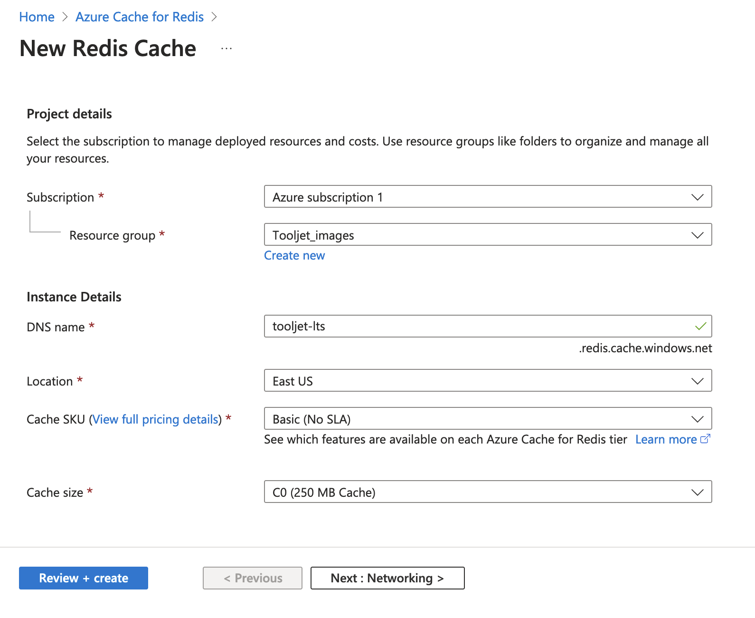
Task: Click the chevron arrow in Resource group field
Action: (697, 235)
